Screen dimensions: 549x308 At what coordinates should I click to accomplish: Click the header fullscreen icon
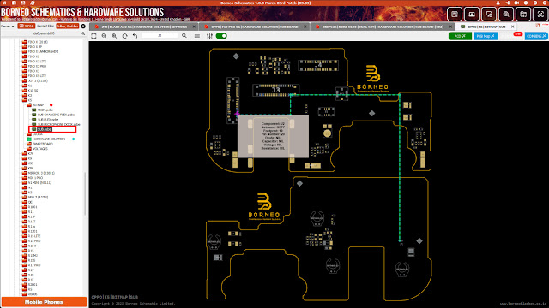pos(540,15)
